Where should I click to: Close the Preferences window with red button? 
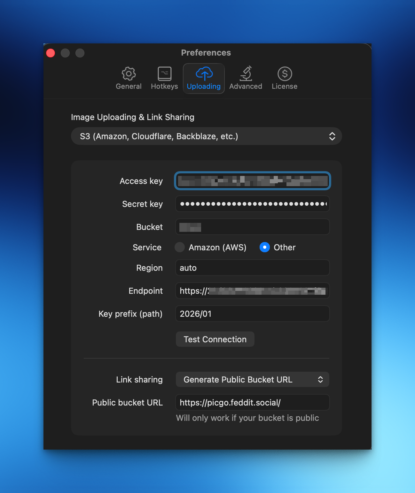pyautogui.click(x=51, y=53)
